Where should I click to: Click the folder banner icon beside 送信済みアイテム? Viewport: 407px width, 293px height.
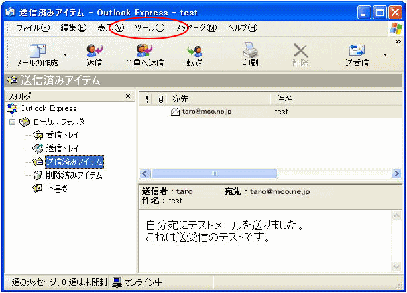pyautogui.click(x=12, y=80)
